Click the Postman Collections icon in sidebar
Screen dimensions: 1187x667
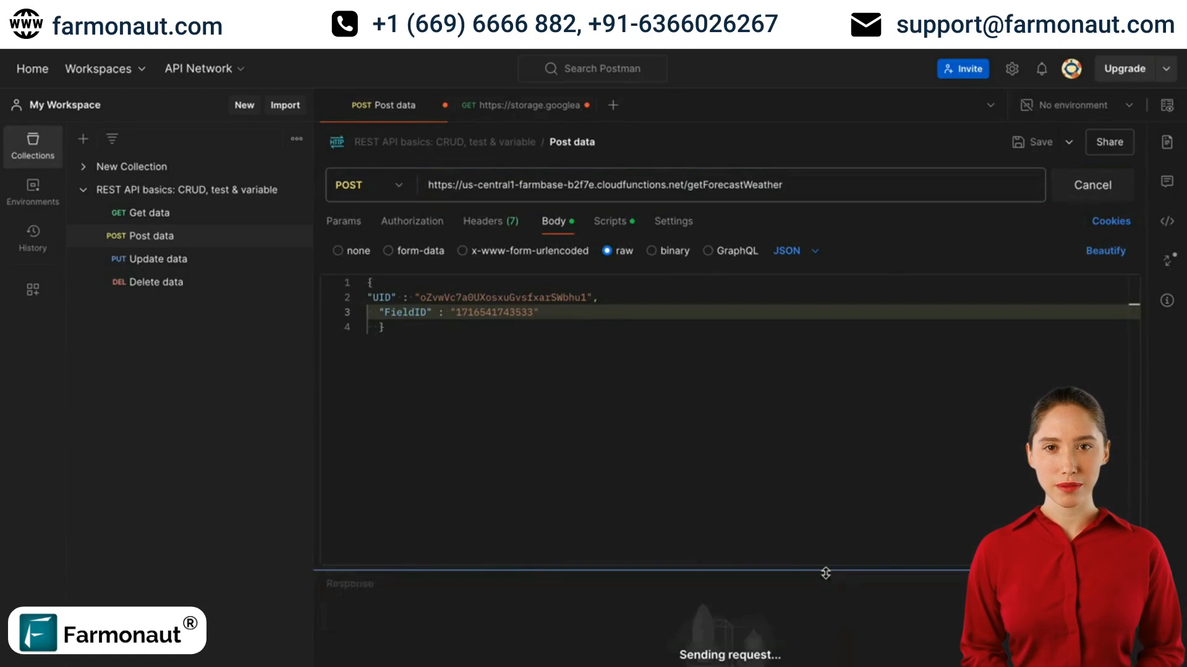click(33, 145)
